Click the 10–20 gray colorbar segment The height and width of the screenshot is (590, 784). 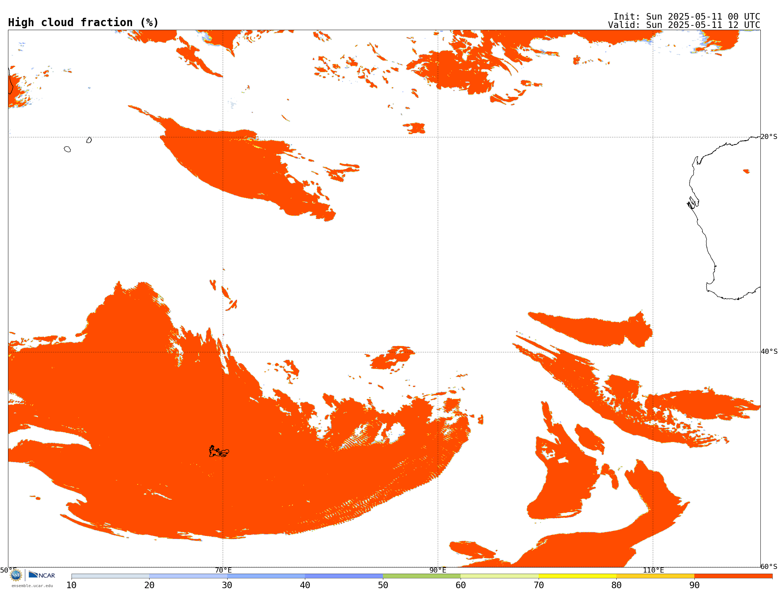(110, 576)
